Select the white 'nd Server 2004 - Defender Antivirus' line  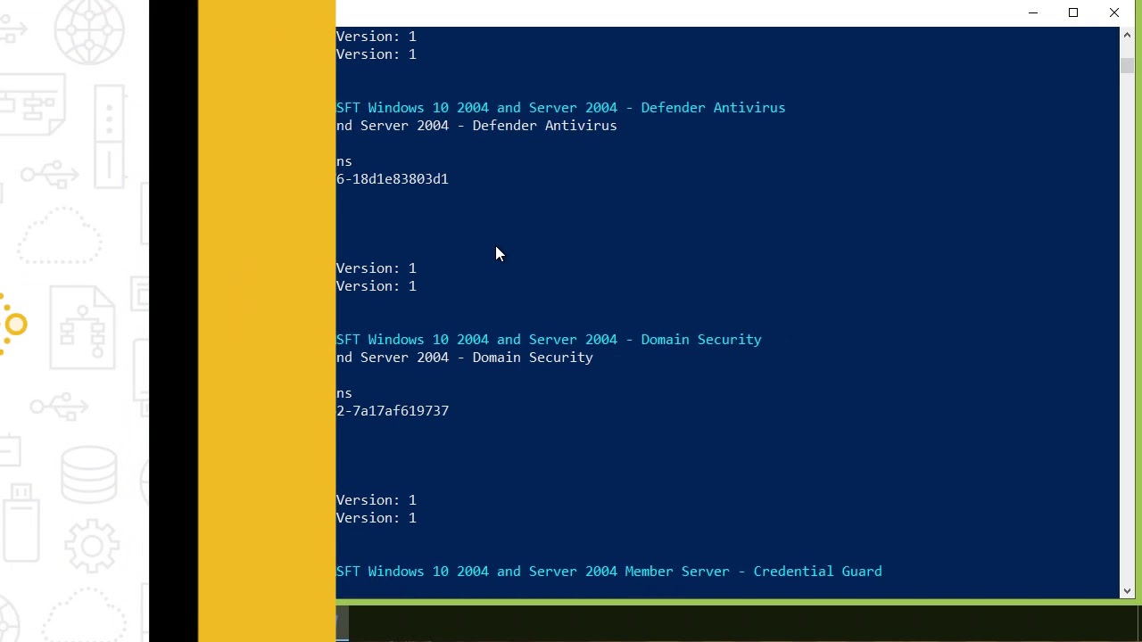coord(476,126)
